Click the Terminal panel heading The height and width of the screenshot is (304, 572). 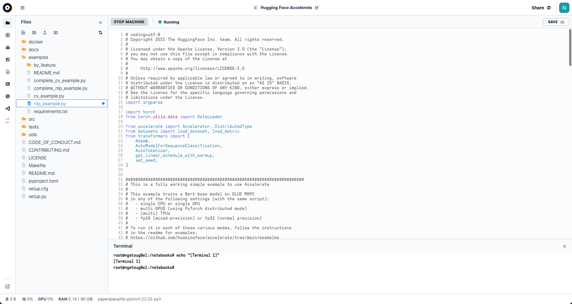[123, 246]
